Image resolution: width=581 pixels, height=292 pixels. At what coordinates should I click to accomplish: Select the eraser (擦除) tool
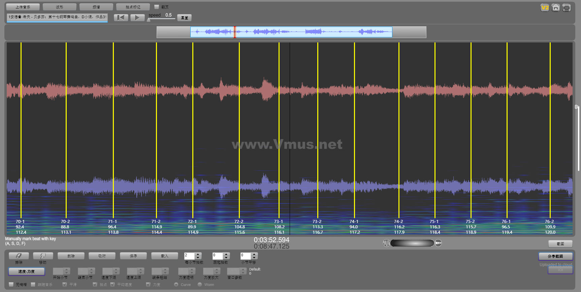point(19,256)
